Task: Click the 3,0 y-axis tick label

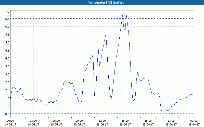Action: pyautogui.click(x=7, y=74)
